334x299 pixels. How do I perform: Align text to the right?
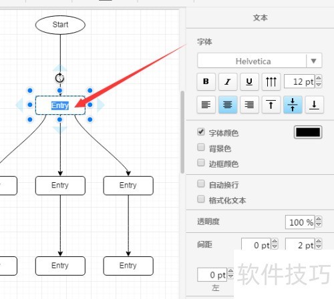[x=249, y=105]
